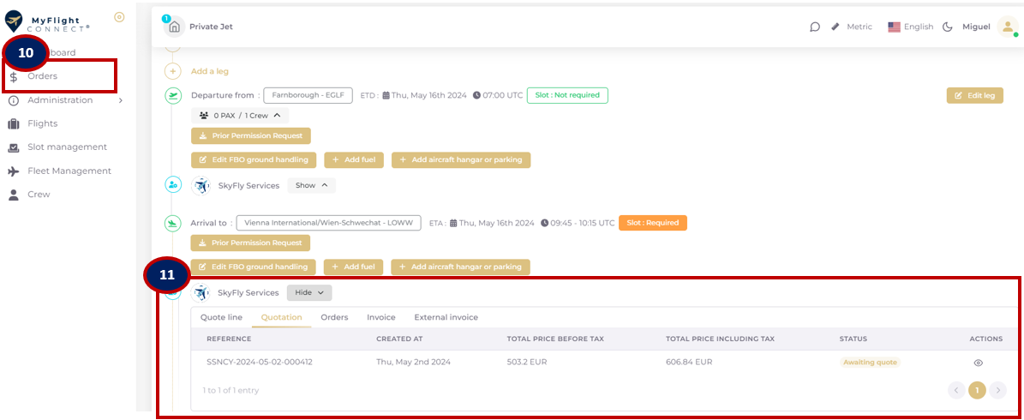Switch to the Quote line tab
Image resolution: width=1024 pixels, height=420 pixels.
(x=221, y=317)
